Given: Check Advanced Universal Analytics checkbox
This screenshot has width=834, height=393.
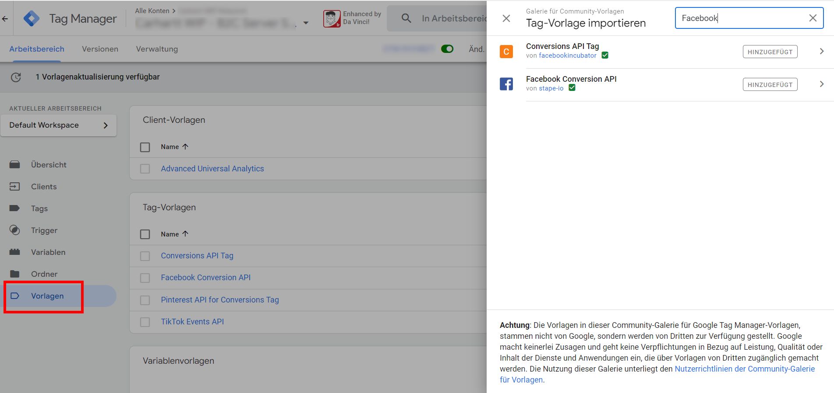Looking at the screenshot, I should pos(145,169).
